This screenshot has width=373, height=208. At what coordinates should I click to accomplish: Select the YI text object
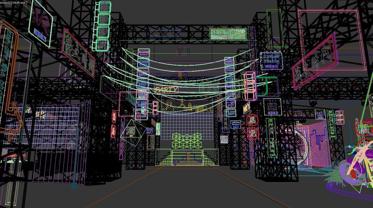click(x=183, y=51)
